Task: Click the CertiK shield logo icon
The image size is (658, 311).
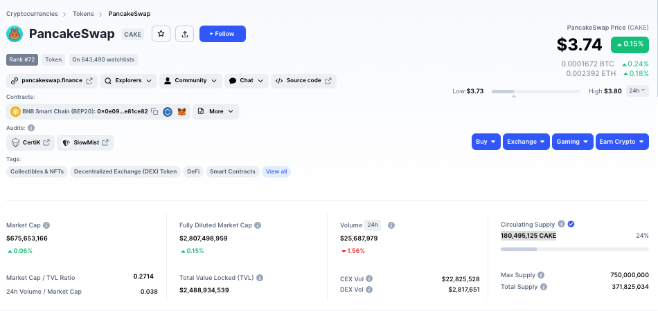Action: 15,143
